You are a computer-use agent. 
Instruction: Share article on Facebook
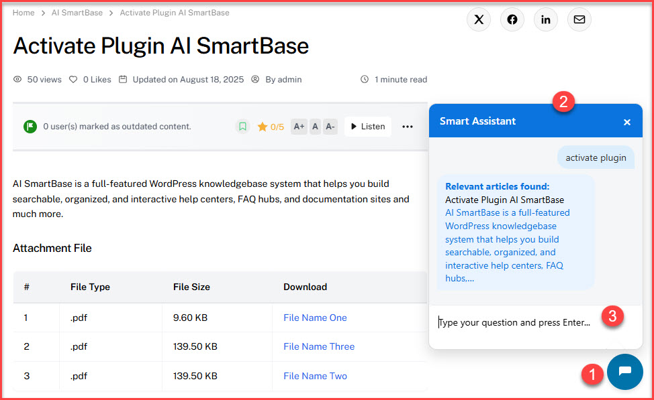[x=512, y=19]
